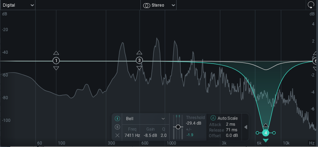Solo the selected EQ band
The width and height of the screenshot is (318, 147).
coord(118,127)
